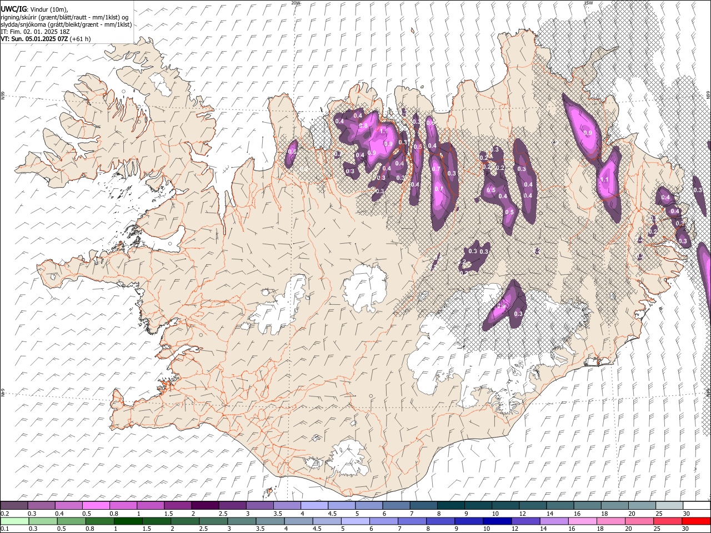Pick the upper legend swatch between 14 and 16
Viewport: 711px width, 533px height.
(x=560, y=505)
